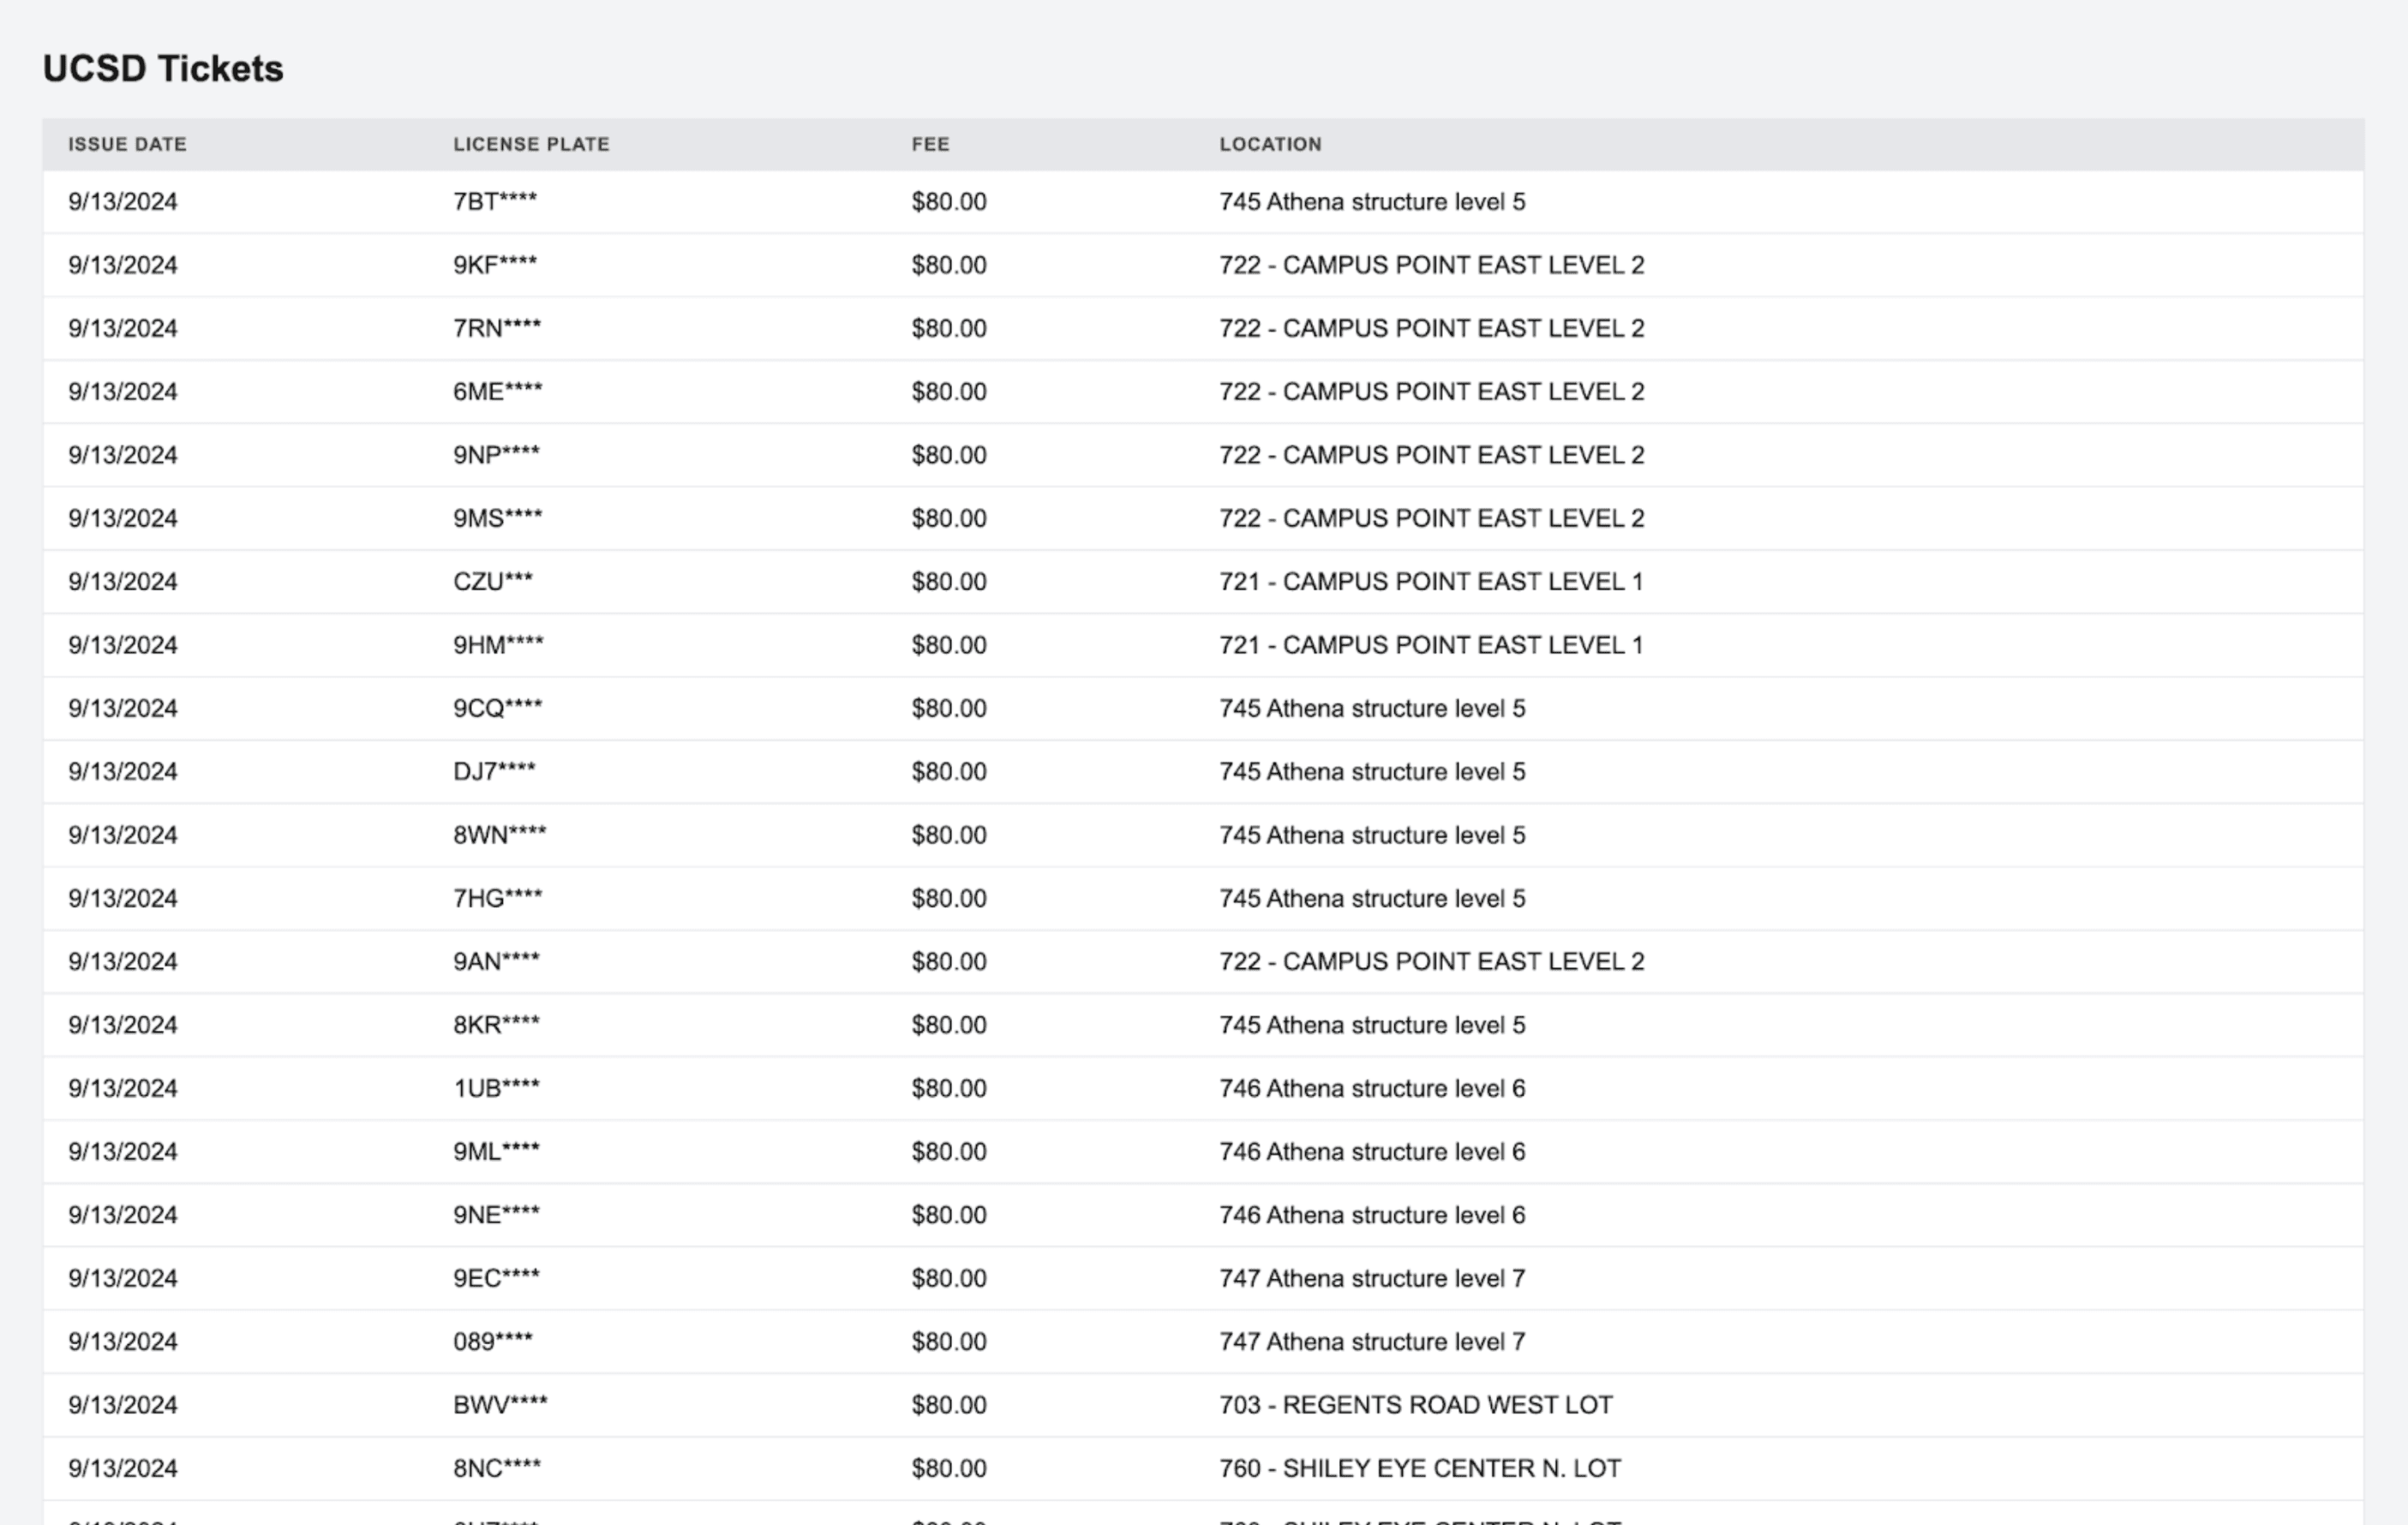Click the location in the 9EC**** row
Screen dimensions: 2408x1525
point(1372,1278)
